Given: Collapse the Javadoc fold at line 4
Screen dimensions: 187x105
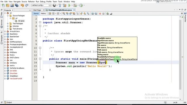Looking at the screenshot, I should pos(40,26).
